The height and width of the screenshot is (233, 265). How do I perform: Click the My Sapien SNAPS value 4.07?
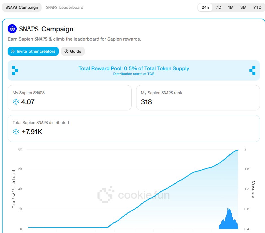tap(28, 102)
